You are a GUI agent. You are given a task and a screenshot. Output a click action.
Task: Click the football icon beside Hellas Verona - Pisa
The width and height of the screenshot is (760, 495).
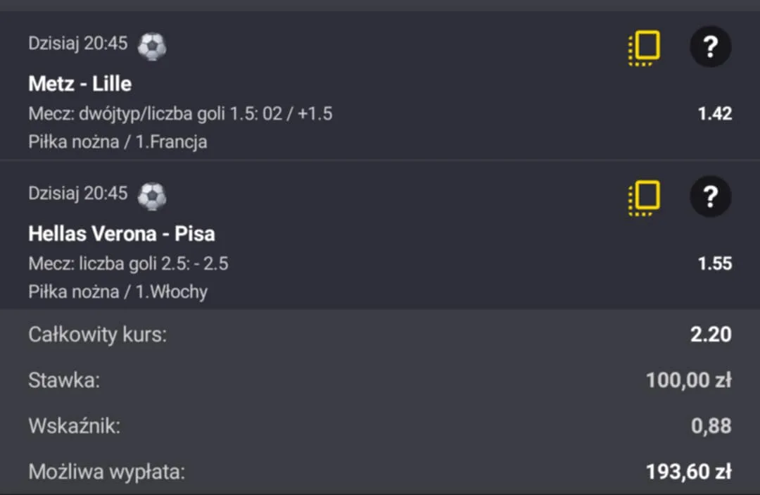151,196
